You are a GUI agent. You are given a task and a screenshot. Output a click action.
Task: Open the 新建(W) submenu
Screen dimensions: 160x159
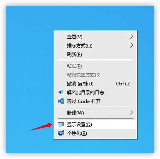(x=95, y=113)
